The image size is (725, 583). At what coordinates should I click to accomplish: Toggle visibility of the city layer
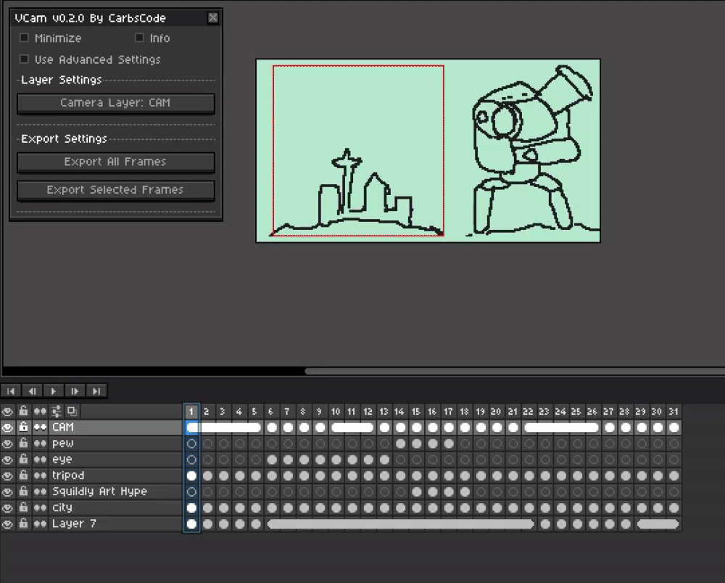8,508
